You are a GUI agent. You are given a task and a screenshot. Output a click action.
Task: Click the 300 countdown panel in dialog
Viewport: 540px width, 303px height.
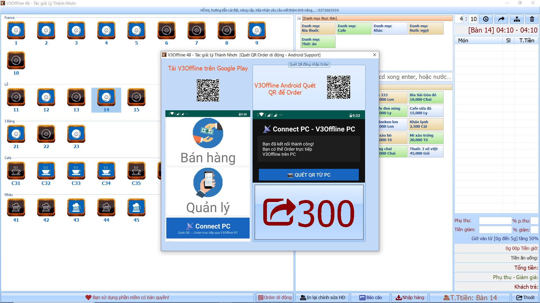click(309, 212)
